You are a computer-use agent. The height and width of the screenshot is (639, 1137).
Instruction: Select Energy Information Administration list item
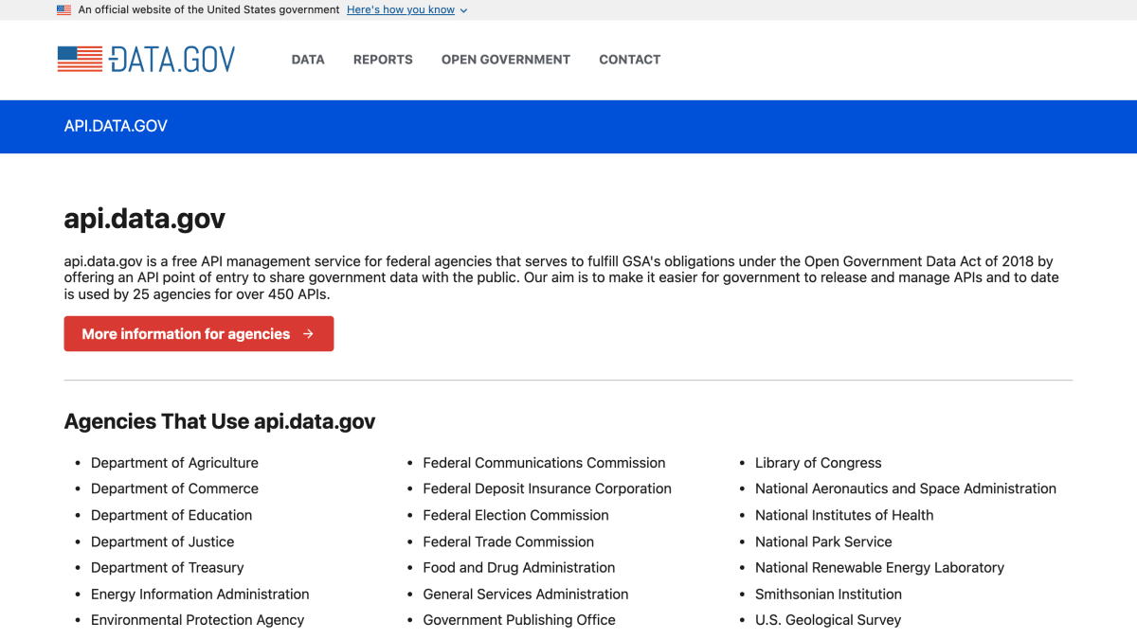point(200,594)
